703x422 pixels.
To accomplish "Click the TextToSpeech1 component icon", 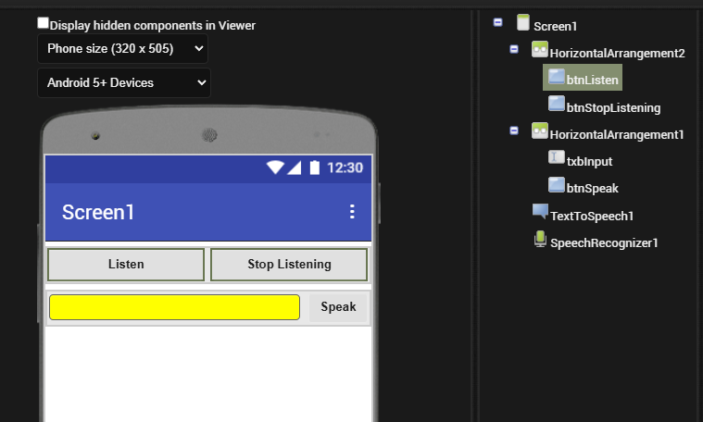I will (x=540, y=211).
